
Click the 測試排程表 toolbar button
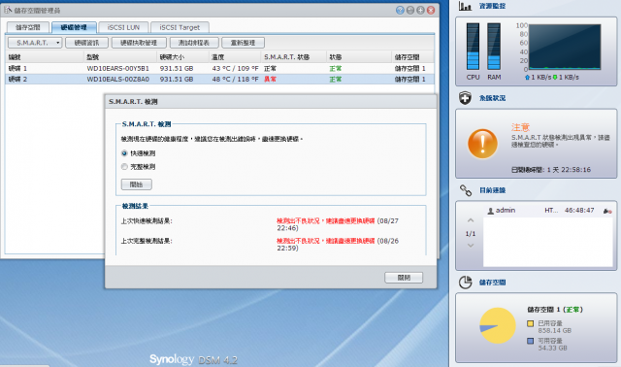coord(194,43)
